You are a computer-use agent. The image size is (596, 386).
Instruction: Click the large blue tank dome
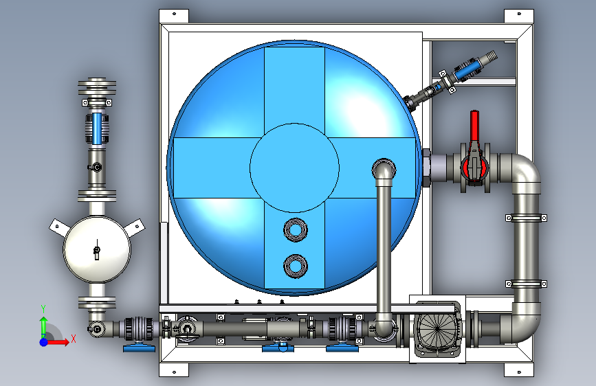294,168
